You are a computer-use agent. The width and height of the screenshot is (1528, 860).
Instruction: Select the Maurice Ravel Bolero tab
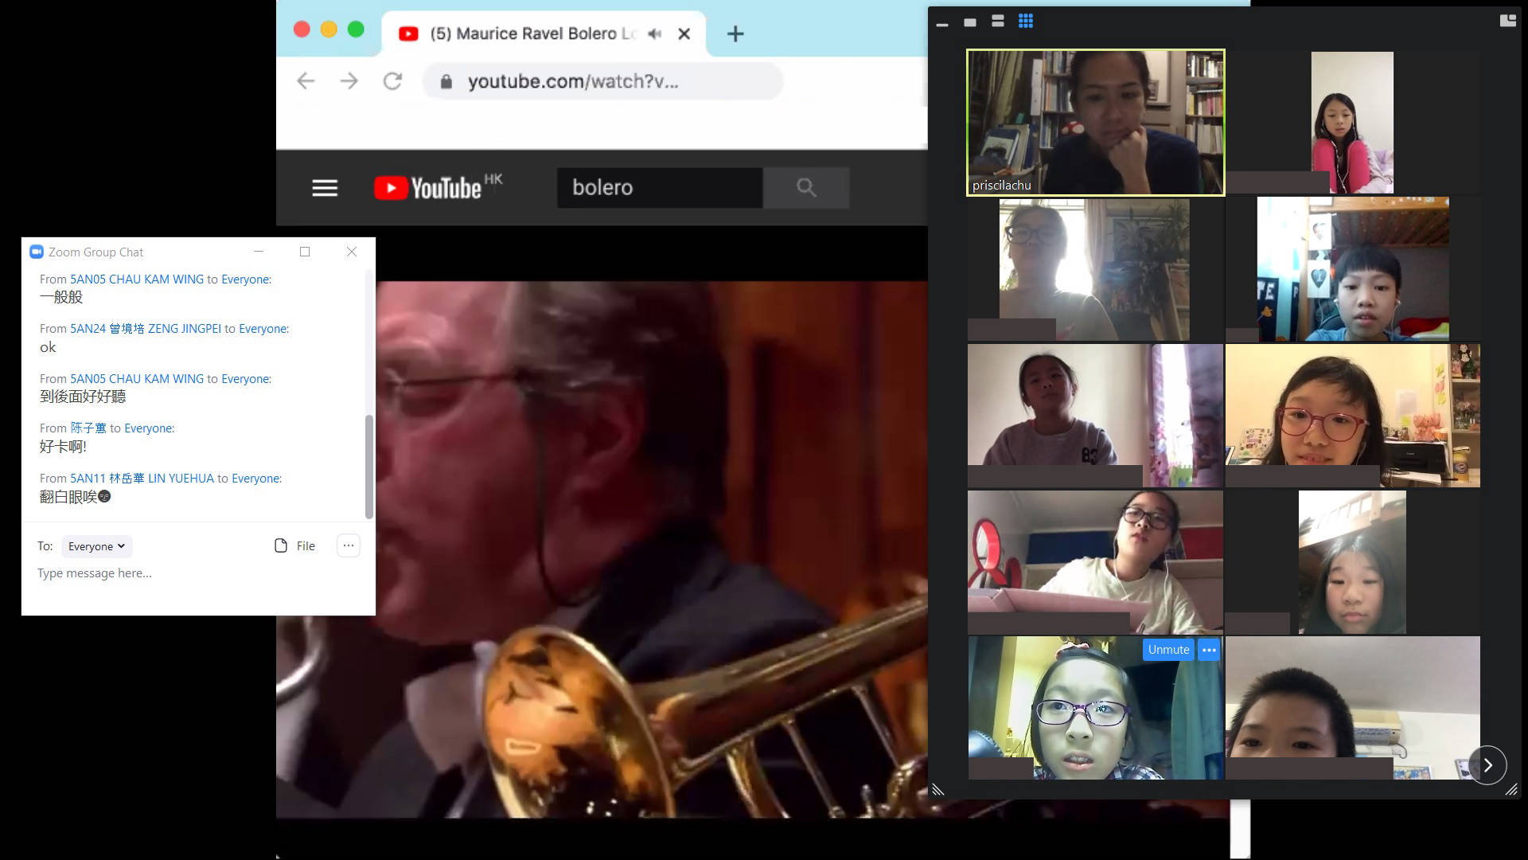click(544, 34)
